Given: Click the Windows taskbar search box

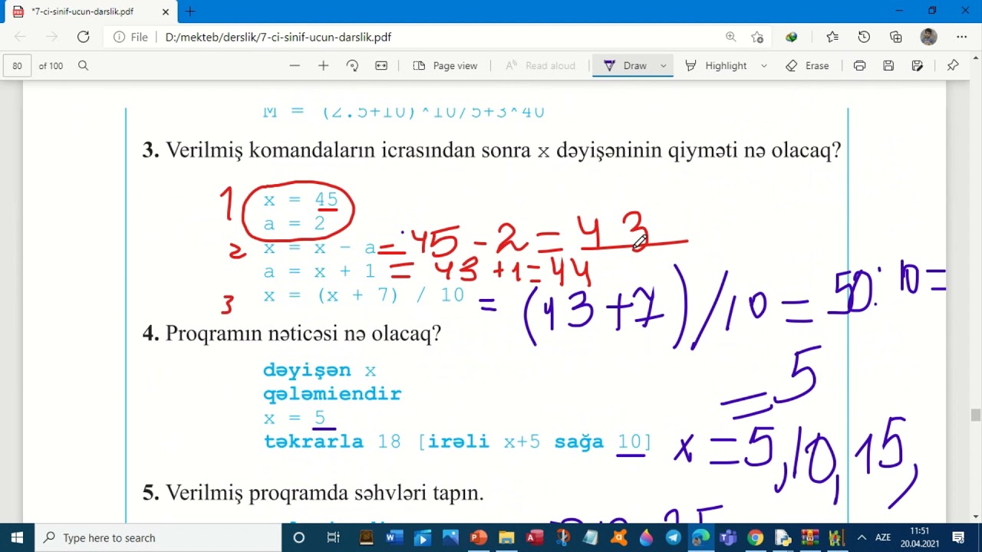Looking at the screenshot, I should tap(160, 537).
